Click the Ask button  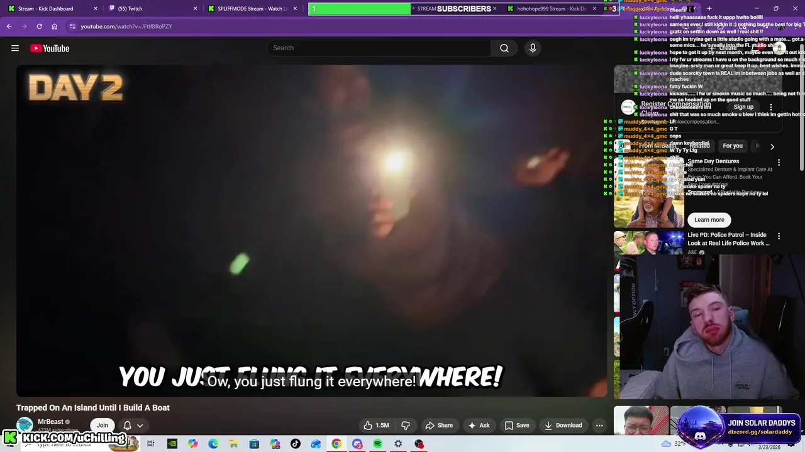click(x=479, y=425)
